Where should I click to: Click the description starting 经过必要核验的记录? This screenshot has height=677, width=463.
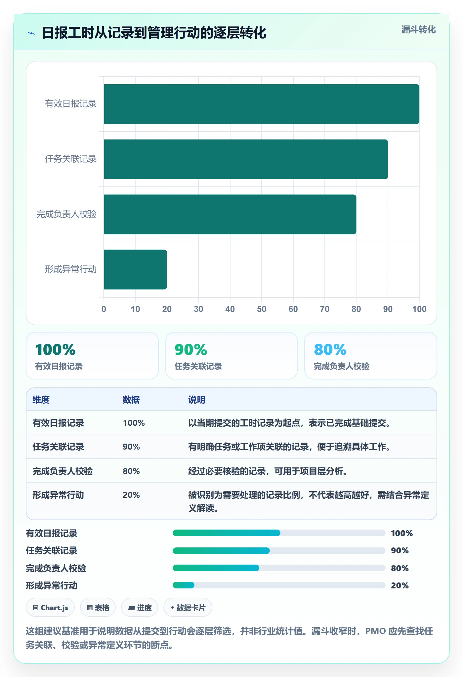coord(268,471)
